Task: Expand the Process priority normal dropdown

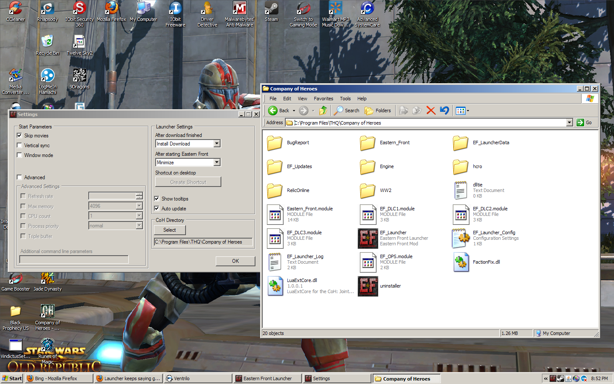Action: click(x=139, y=225)
